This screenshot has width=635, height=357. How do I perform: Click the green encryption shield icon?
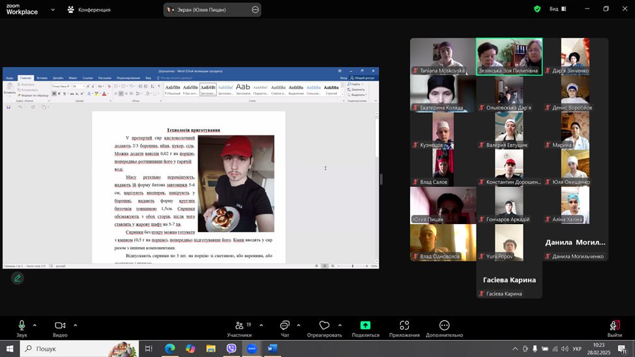[x=537, y=9]
